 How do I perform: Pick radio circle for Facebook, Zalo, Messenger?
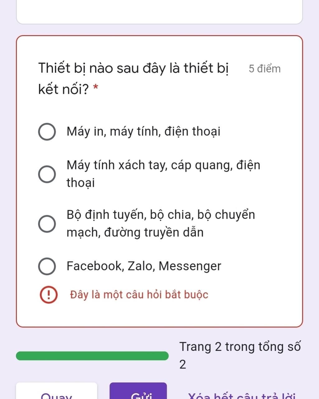point(47,266)
